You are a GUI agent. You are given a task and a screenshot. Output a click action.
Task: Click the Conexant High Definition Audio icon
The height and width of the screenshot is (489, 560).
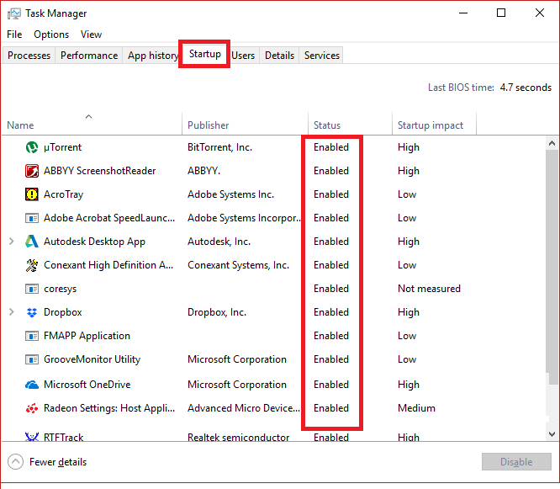tap(32, 265)
